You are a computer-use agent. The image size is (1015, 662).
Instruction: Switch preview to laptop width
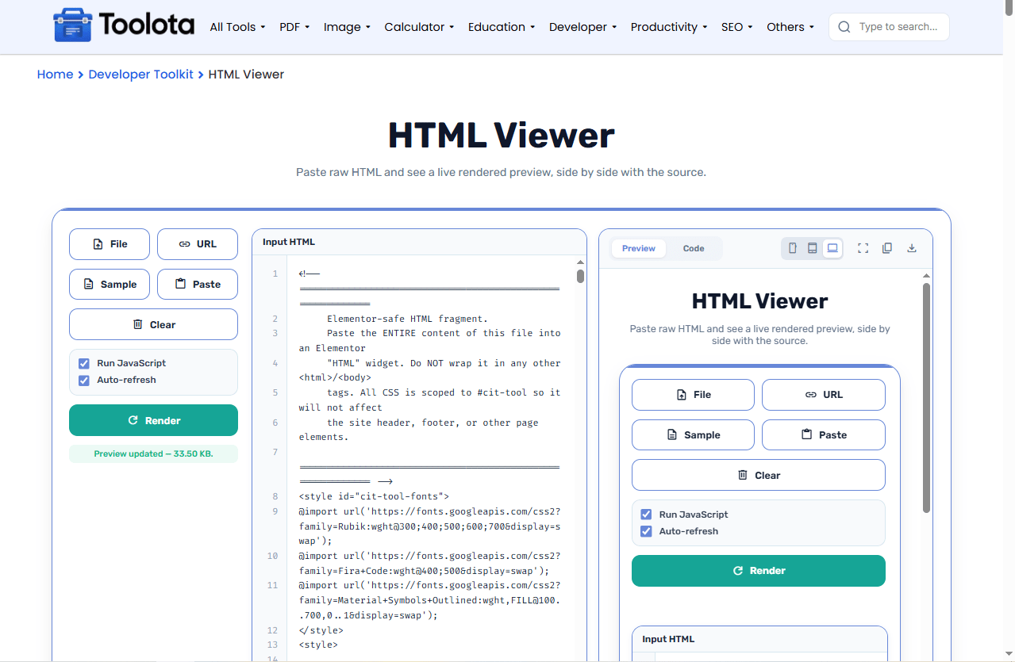[832, 248]
